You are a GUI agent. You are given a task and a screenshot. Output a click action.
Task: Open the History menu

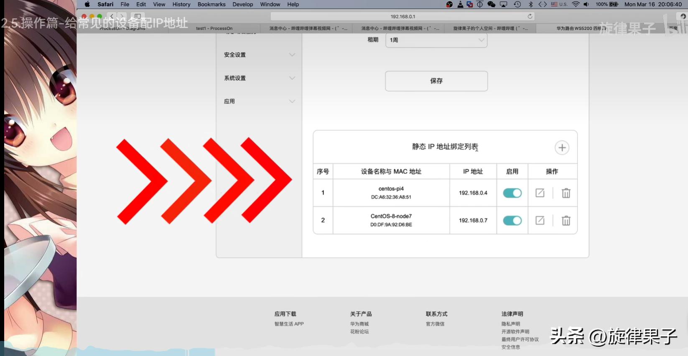(181, 4)
